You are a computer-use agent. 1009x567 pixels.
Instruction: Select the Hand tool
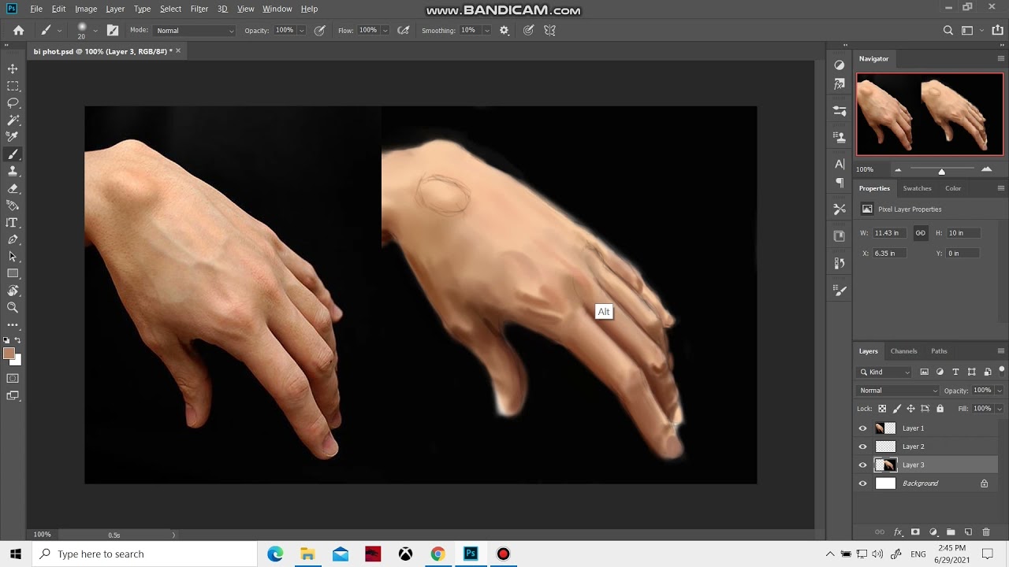(13, 291)
